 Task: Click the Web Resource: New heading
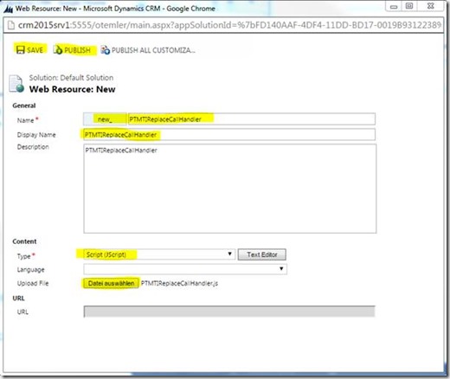(x=72, y=89)
